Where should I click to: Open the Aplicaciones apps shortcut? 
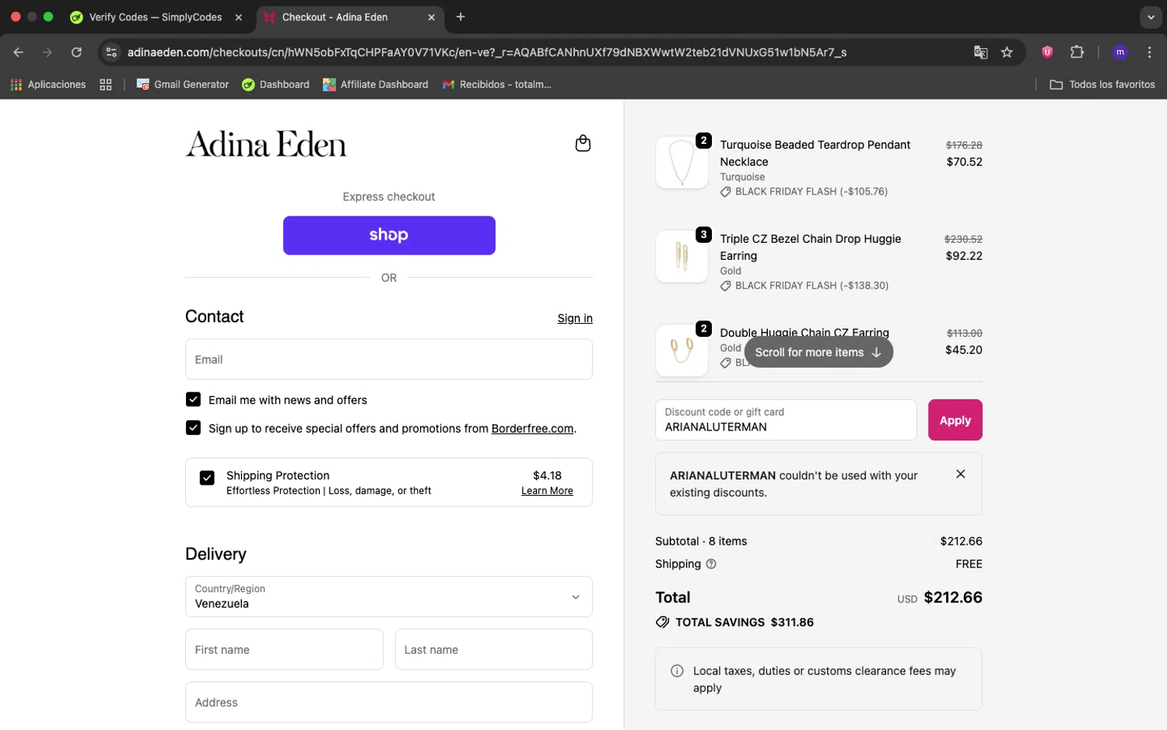pyautogui.click(x=48, y=84)
